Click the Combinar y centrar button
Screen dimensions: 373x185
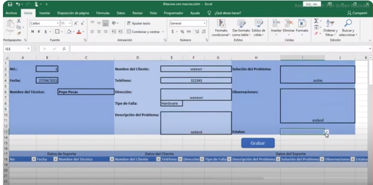[x=143, y=32]
